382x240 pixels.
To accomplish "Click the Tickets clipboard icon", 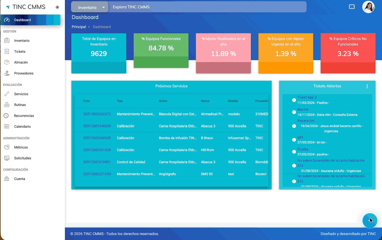I will coord(7,52).
